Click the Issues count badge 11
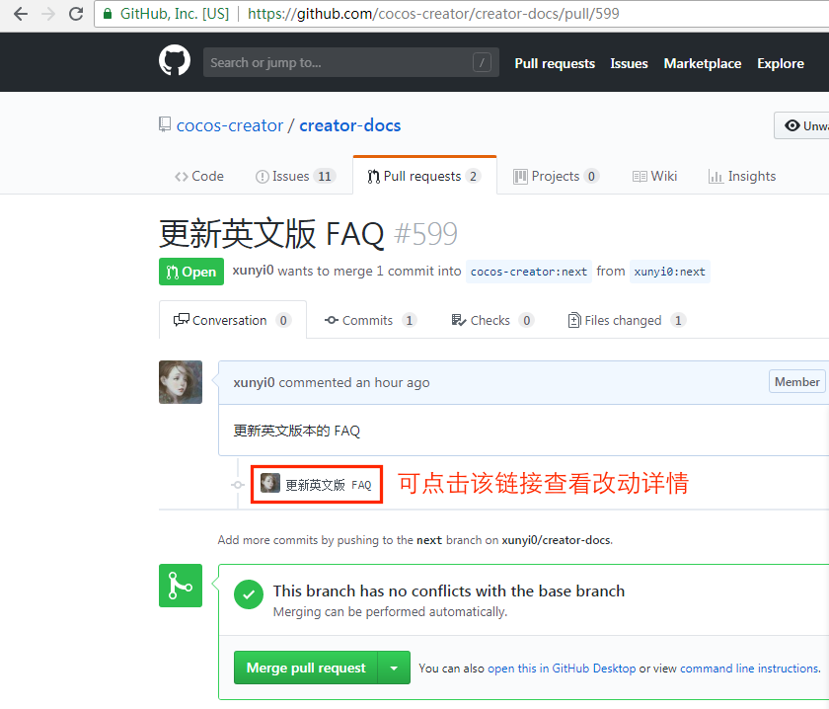Screen dimensions: 829x709 point(325,176)
